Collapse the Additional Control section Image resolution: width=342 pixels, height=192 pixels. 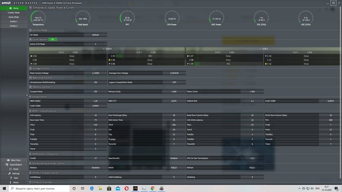click(30, 77)
